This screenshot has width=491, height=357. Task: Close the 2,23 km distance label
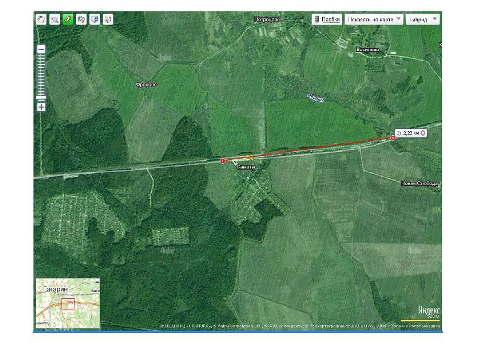pyautogui.click(x=423, y=133)
